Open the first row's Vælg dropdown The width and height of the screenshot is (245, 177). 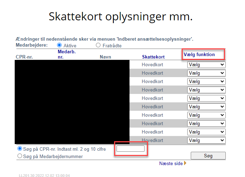pos(206,64)
